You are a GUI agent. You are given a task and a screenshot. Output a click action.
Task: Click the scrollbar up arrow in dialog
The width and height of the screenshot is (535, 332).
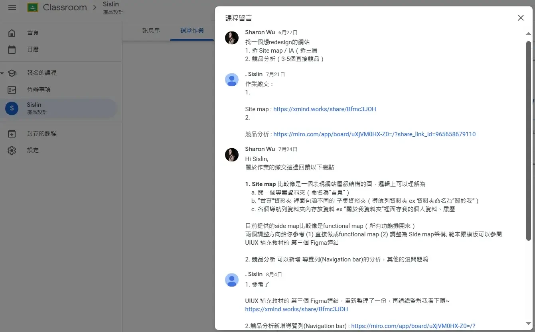click(x=529, y=34)
